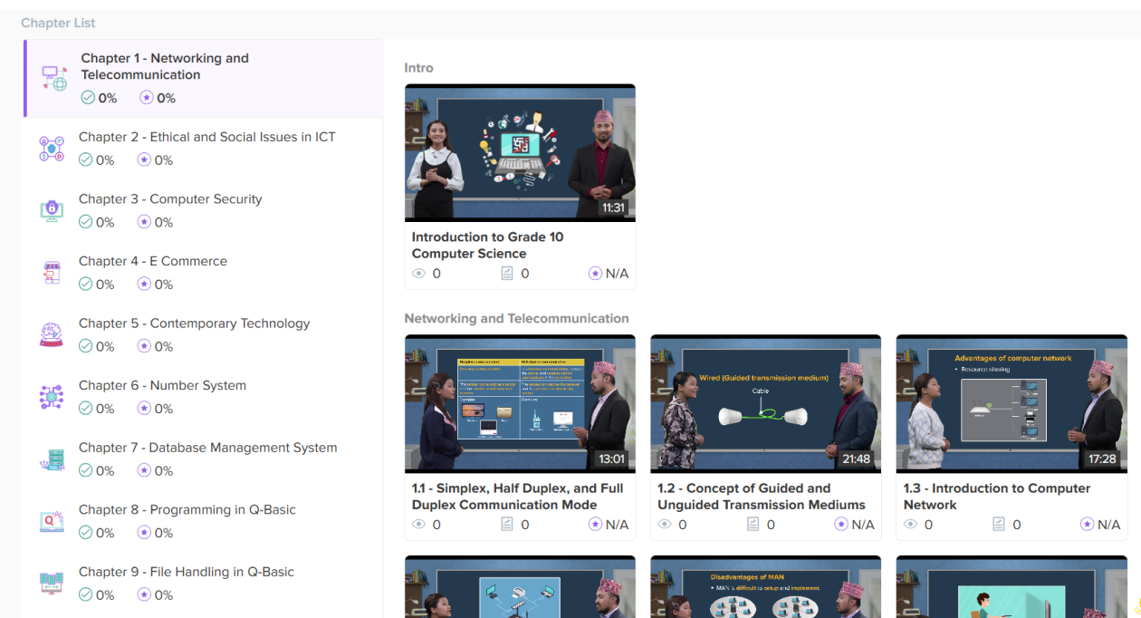Play the 1.3 Introduction to Computer Network thumbnail
This screenshot has width=1141, height=618.
[x=1012, y=404]
